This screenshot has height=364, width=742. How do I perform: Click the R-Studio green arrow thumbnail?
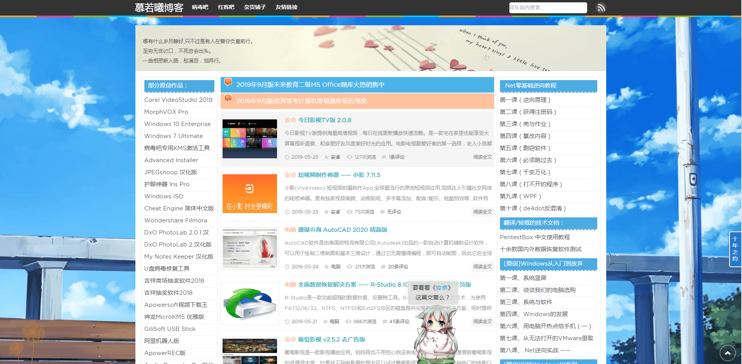(249, 303)
